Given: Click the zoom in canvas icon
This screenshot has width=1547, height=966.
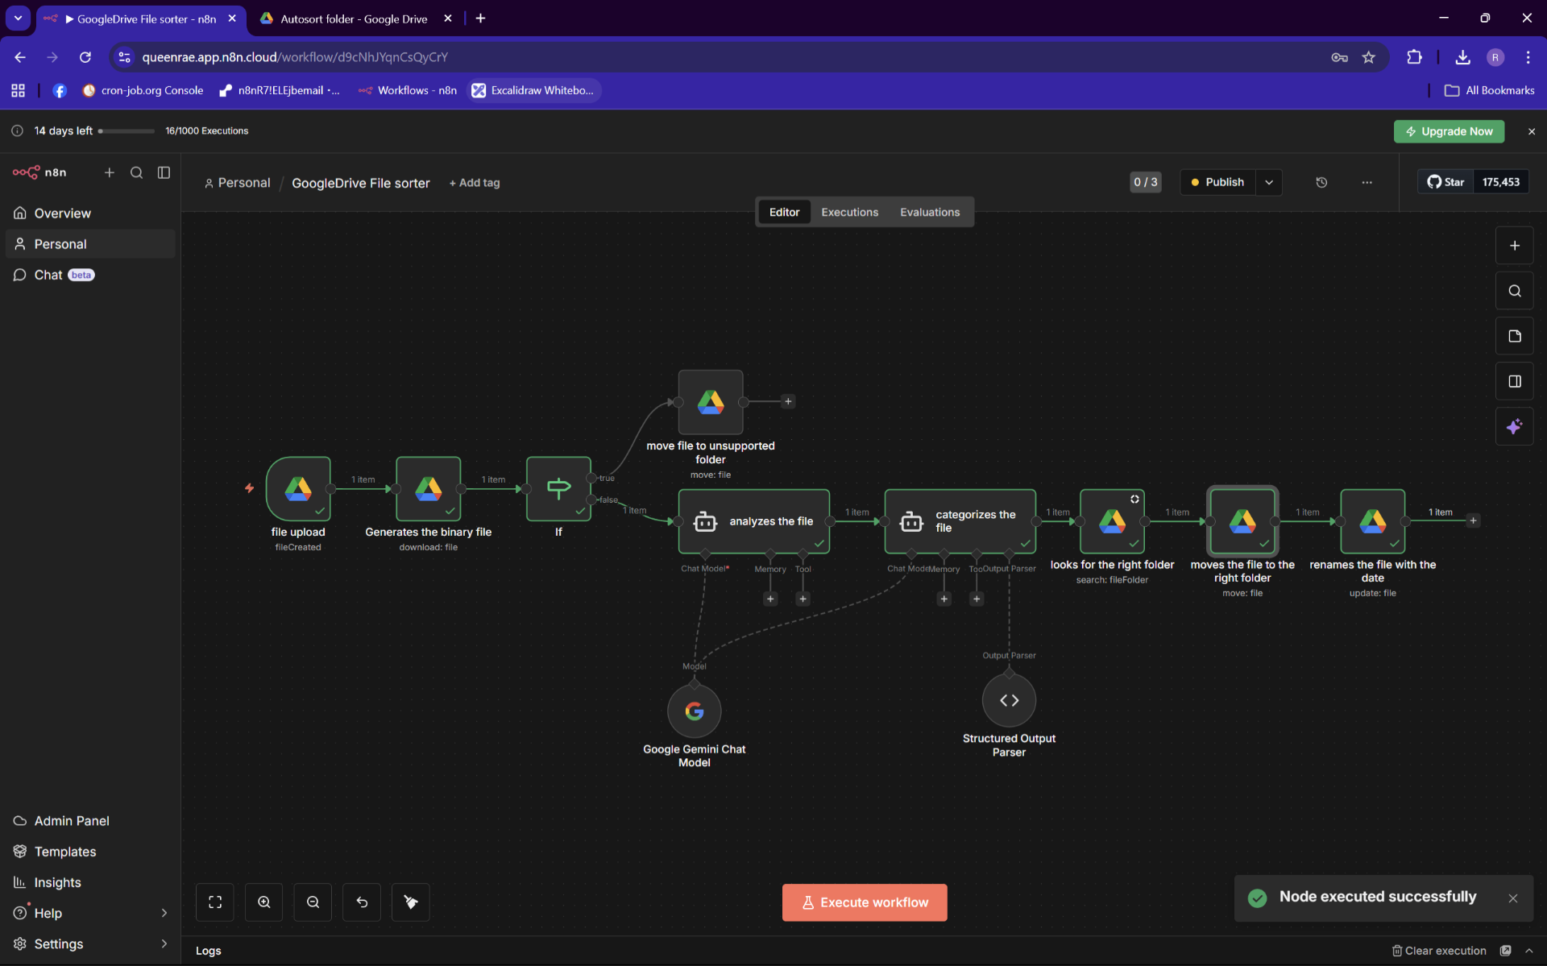Looking at the screenshot, I should click(x=264, y=902).
